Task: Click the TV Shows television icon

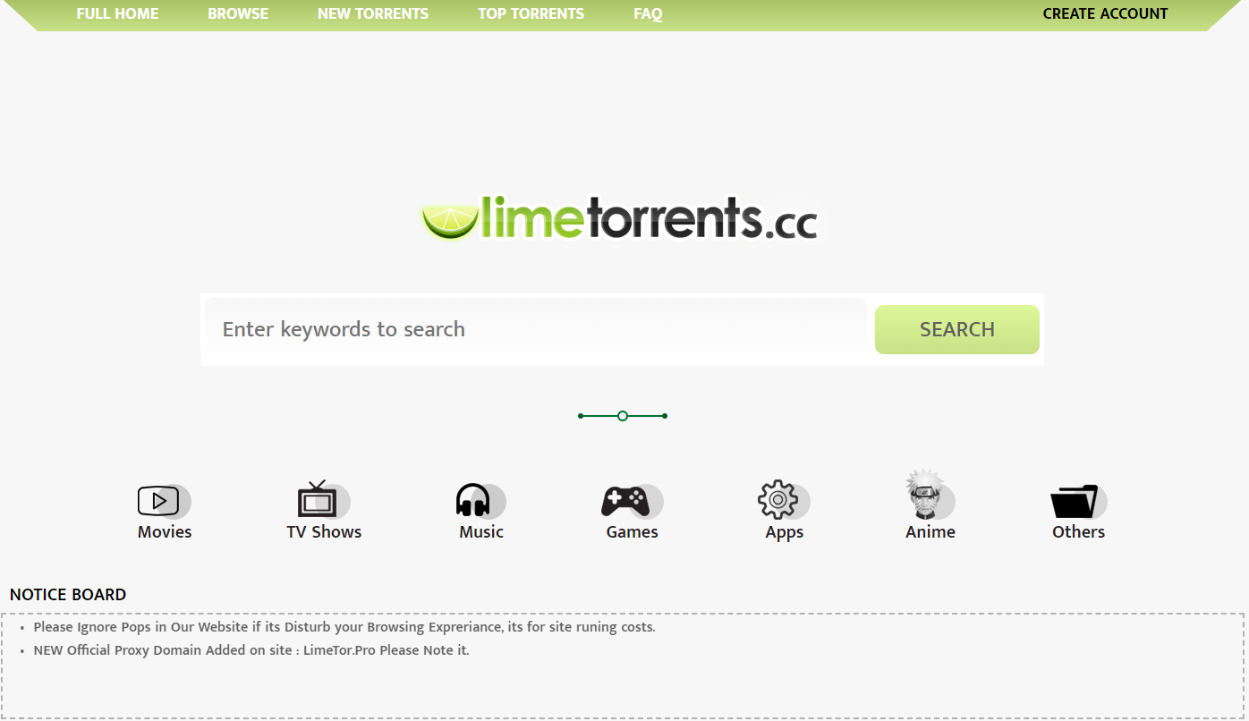Action: (x=317, y=500)
